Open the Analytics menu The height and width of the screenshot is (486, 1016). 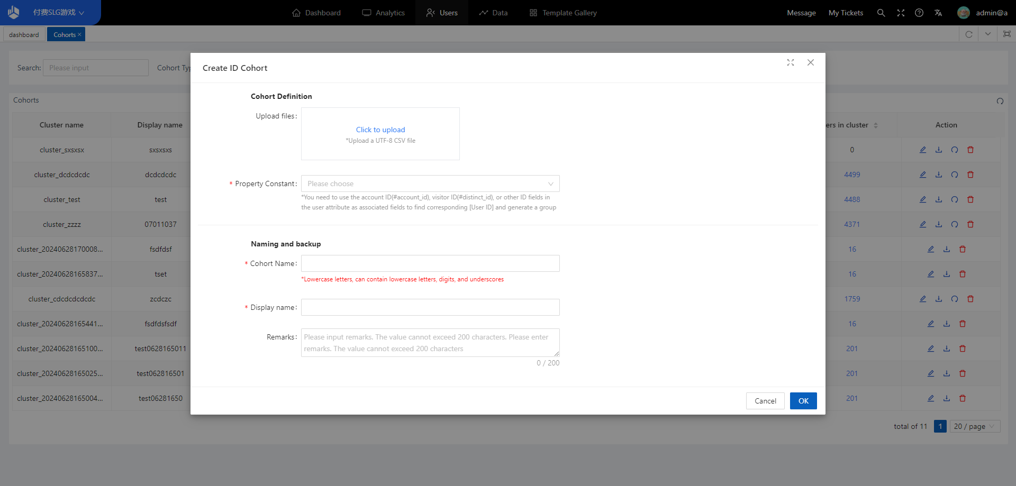(x=384, y=13)
